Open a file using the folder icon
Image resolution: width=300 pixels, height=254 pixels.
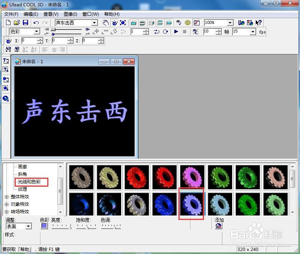point(17,22)
